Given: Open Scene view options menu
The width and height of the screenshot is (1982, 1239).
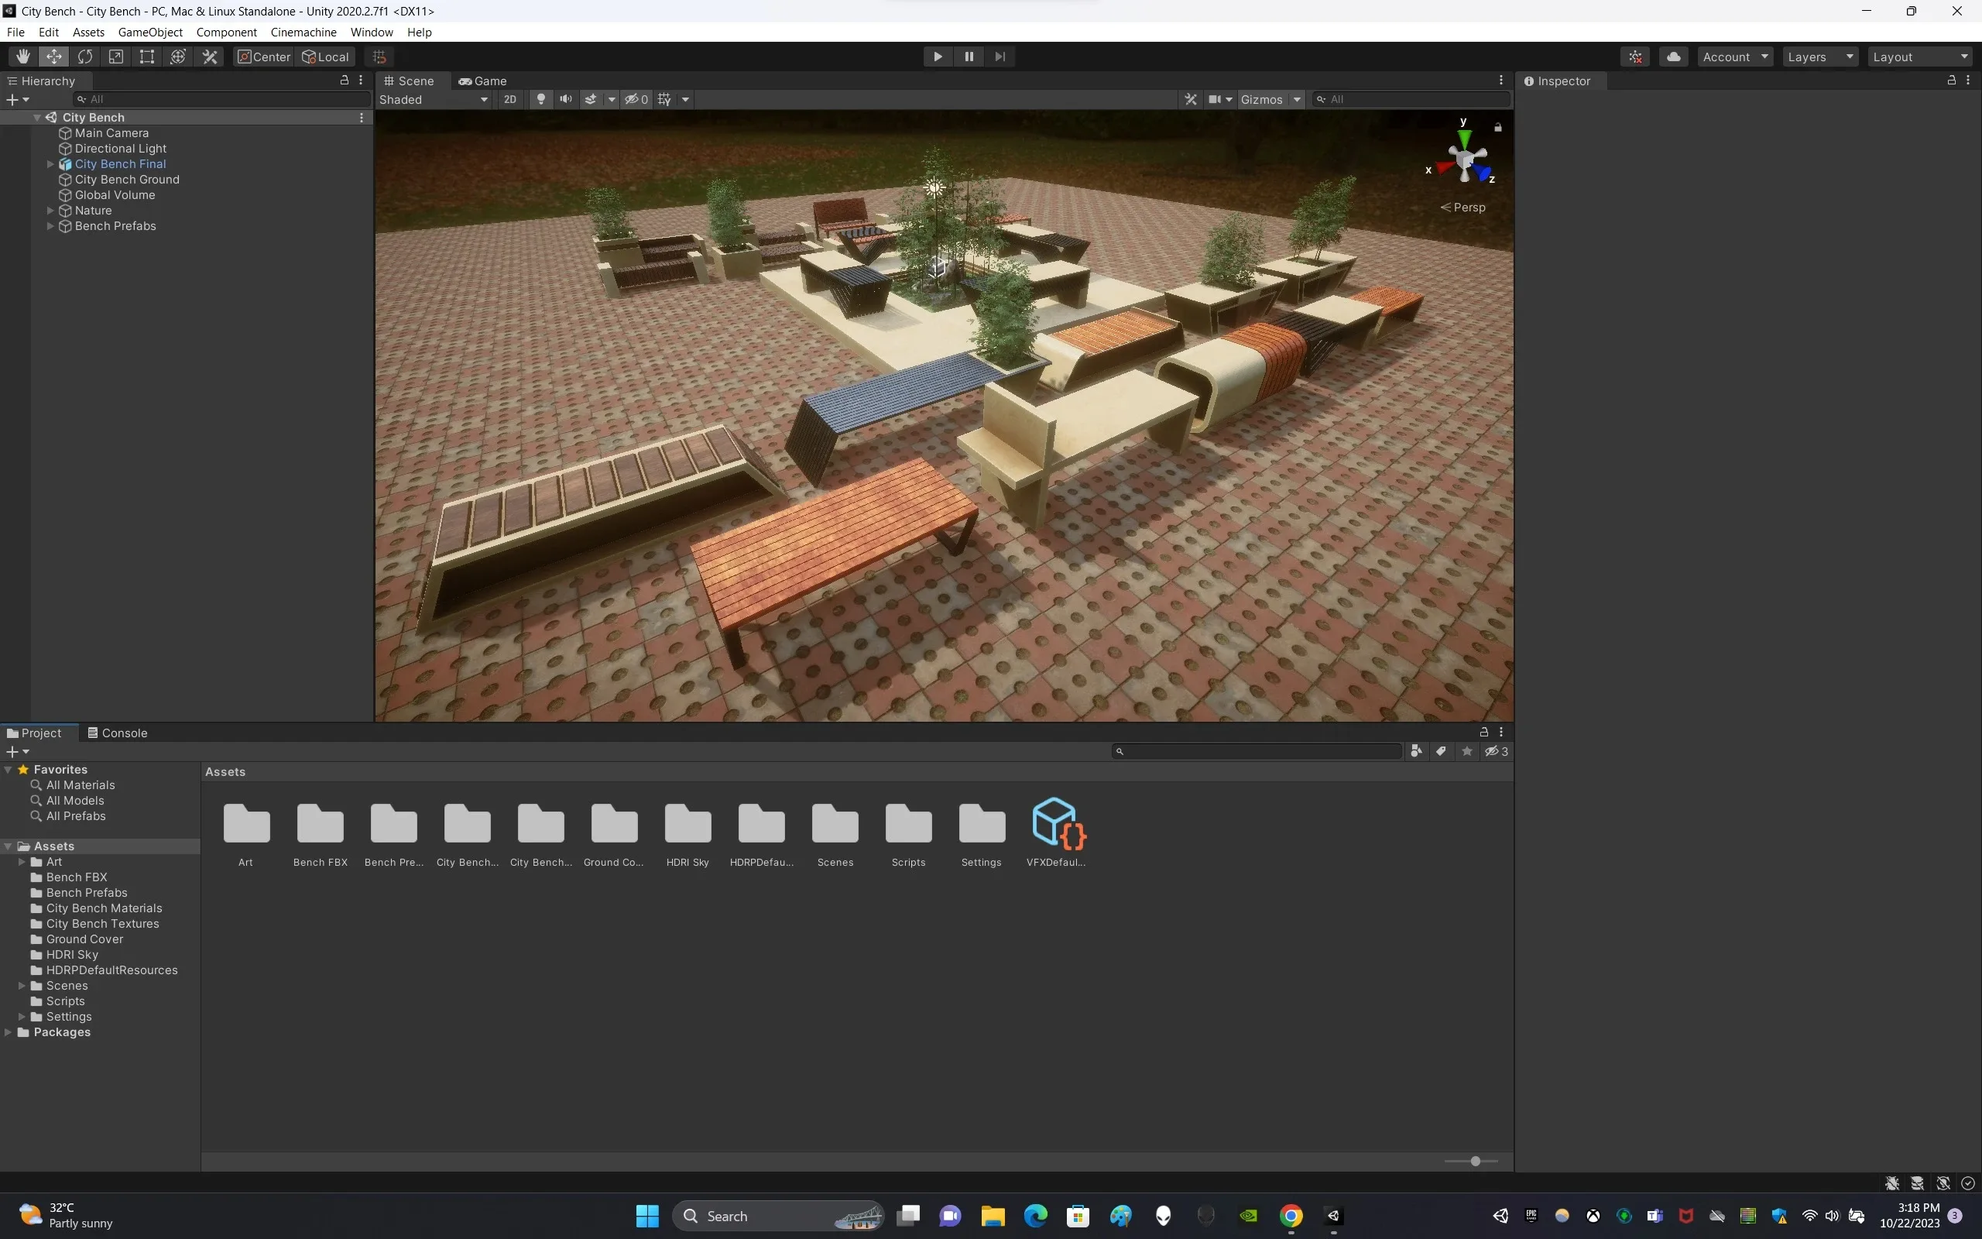Looking at the screenshot, I should coord(1500,81).
